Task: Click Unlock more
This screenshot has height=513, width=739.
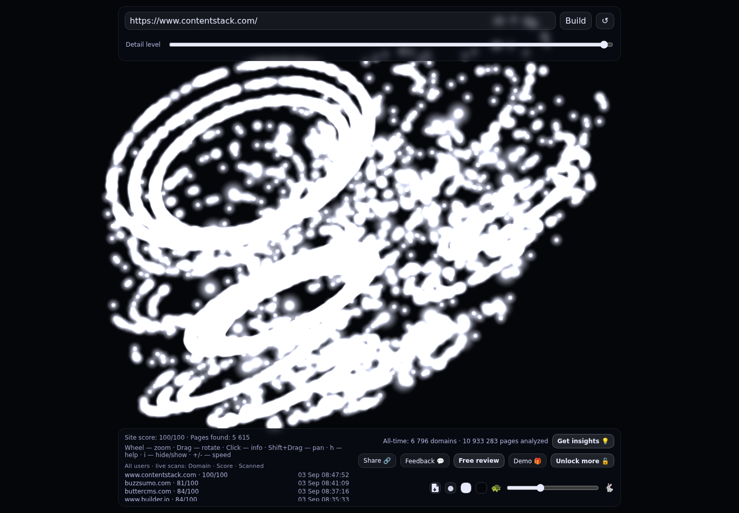Action: tap(582, 461)
